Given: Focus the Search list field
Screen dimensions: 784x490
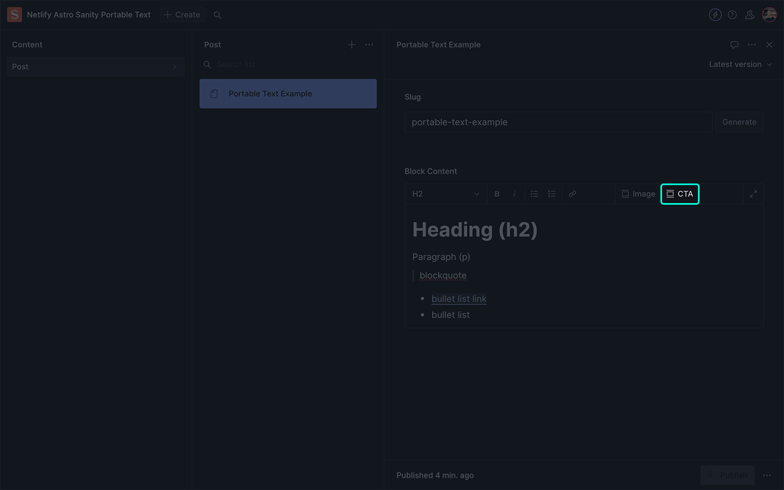Looking at the screenshot, I should [x=289, y=64].
